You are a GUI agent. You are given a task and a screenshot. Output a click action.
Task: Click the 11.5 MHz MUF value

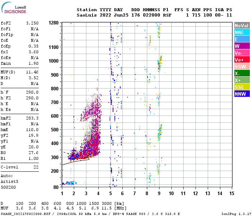pyautogui.click(x=107, y=208)
